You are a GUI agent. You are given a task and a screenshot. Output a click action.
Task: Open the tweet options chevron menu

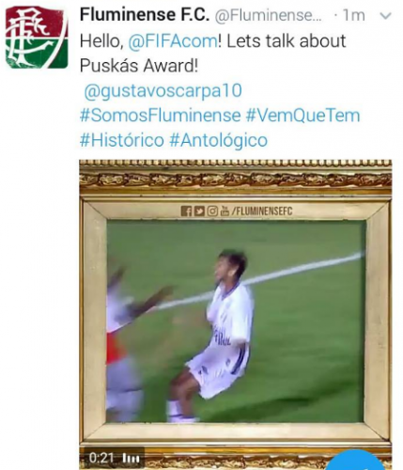point(386,16)
